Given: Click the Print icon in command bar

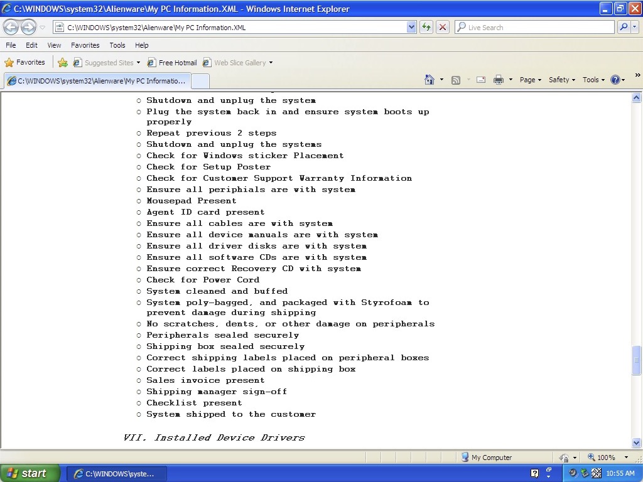Looking at the screenshot, I should [x=499, y=80].
